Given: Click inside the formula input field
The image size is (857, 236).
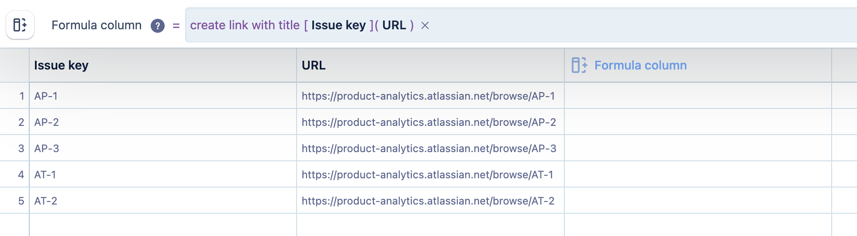Looking at the screenshot, I should point(612,25).
